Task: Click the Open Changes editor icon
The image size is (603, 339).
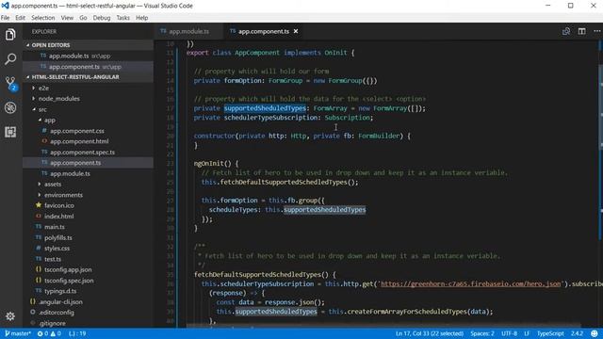Action: coord(565,31)
